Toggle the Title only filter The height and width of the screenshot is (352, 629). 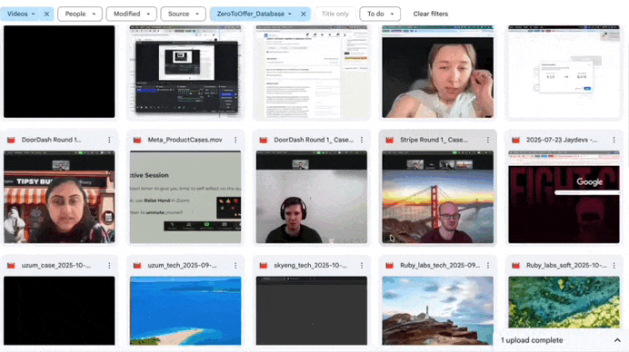[335, 14]
